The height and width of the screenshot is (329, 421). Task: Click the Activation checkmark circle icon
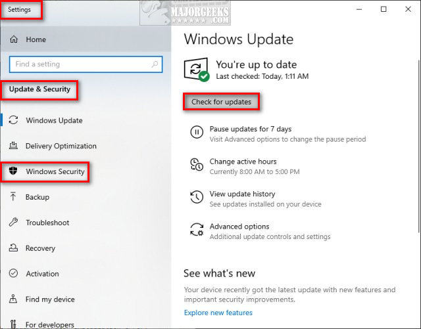tap(13, 273)
